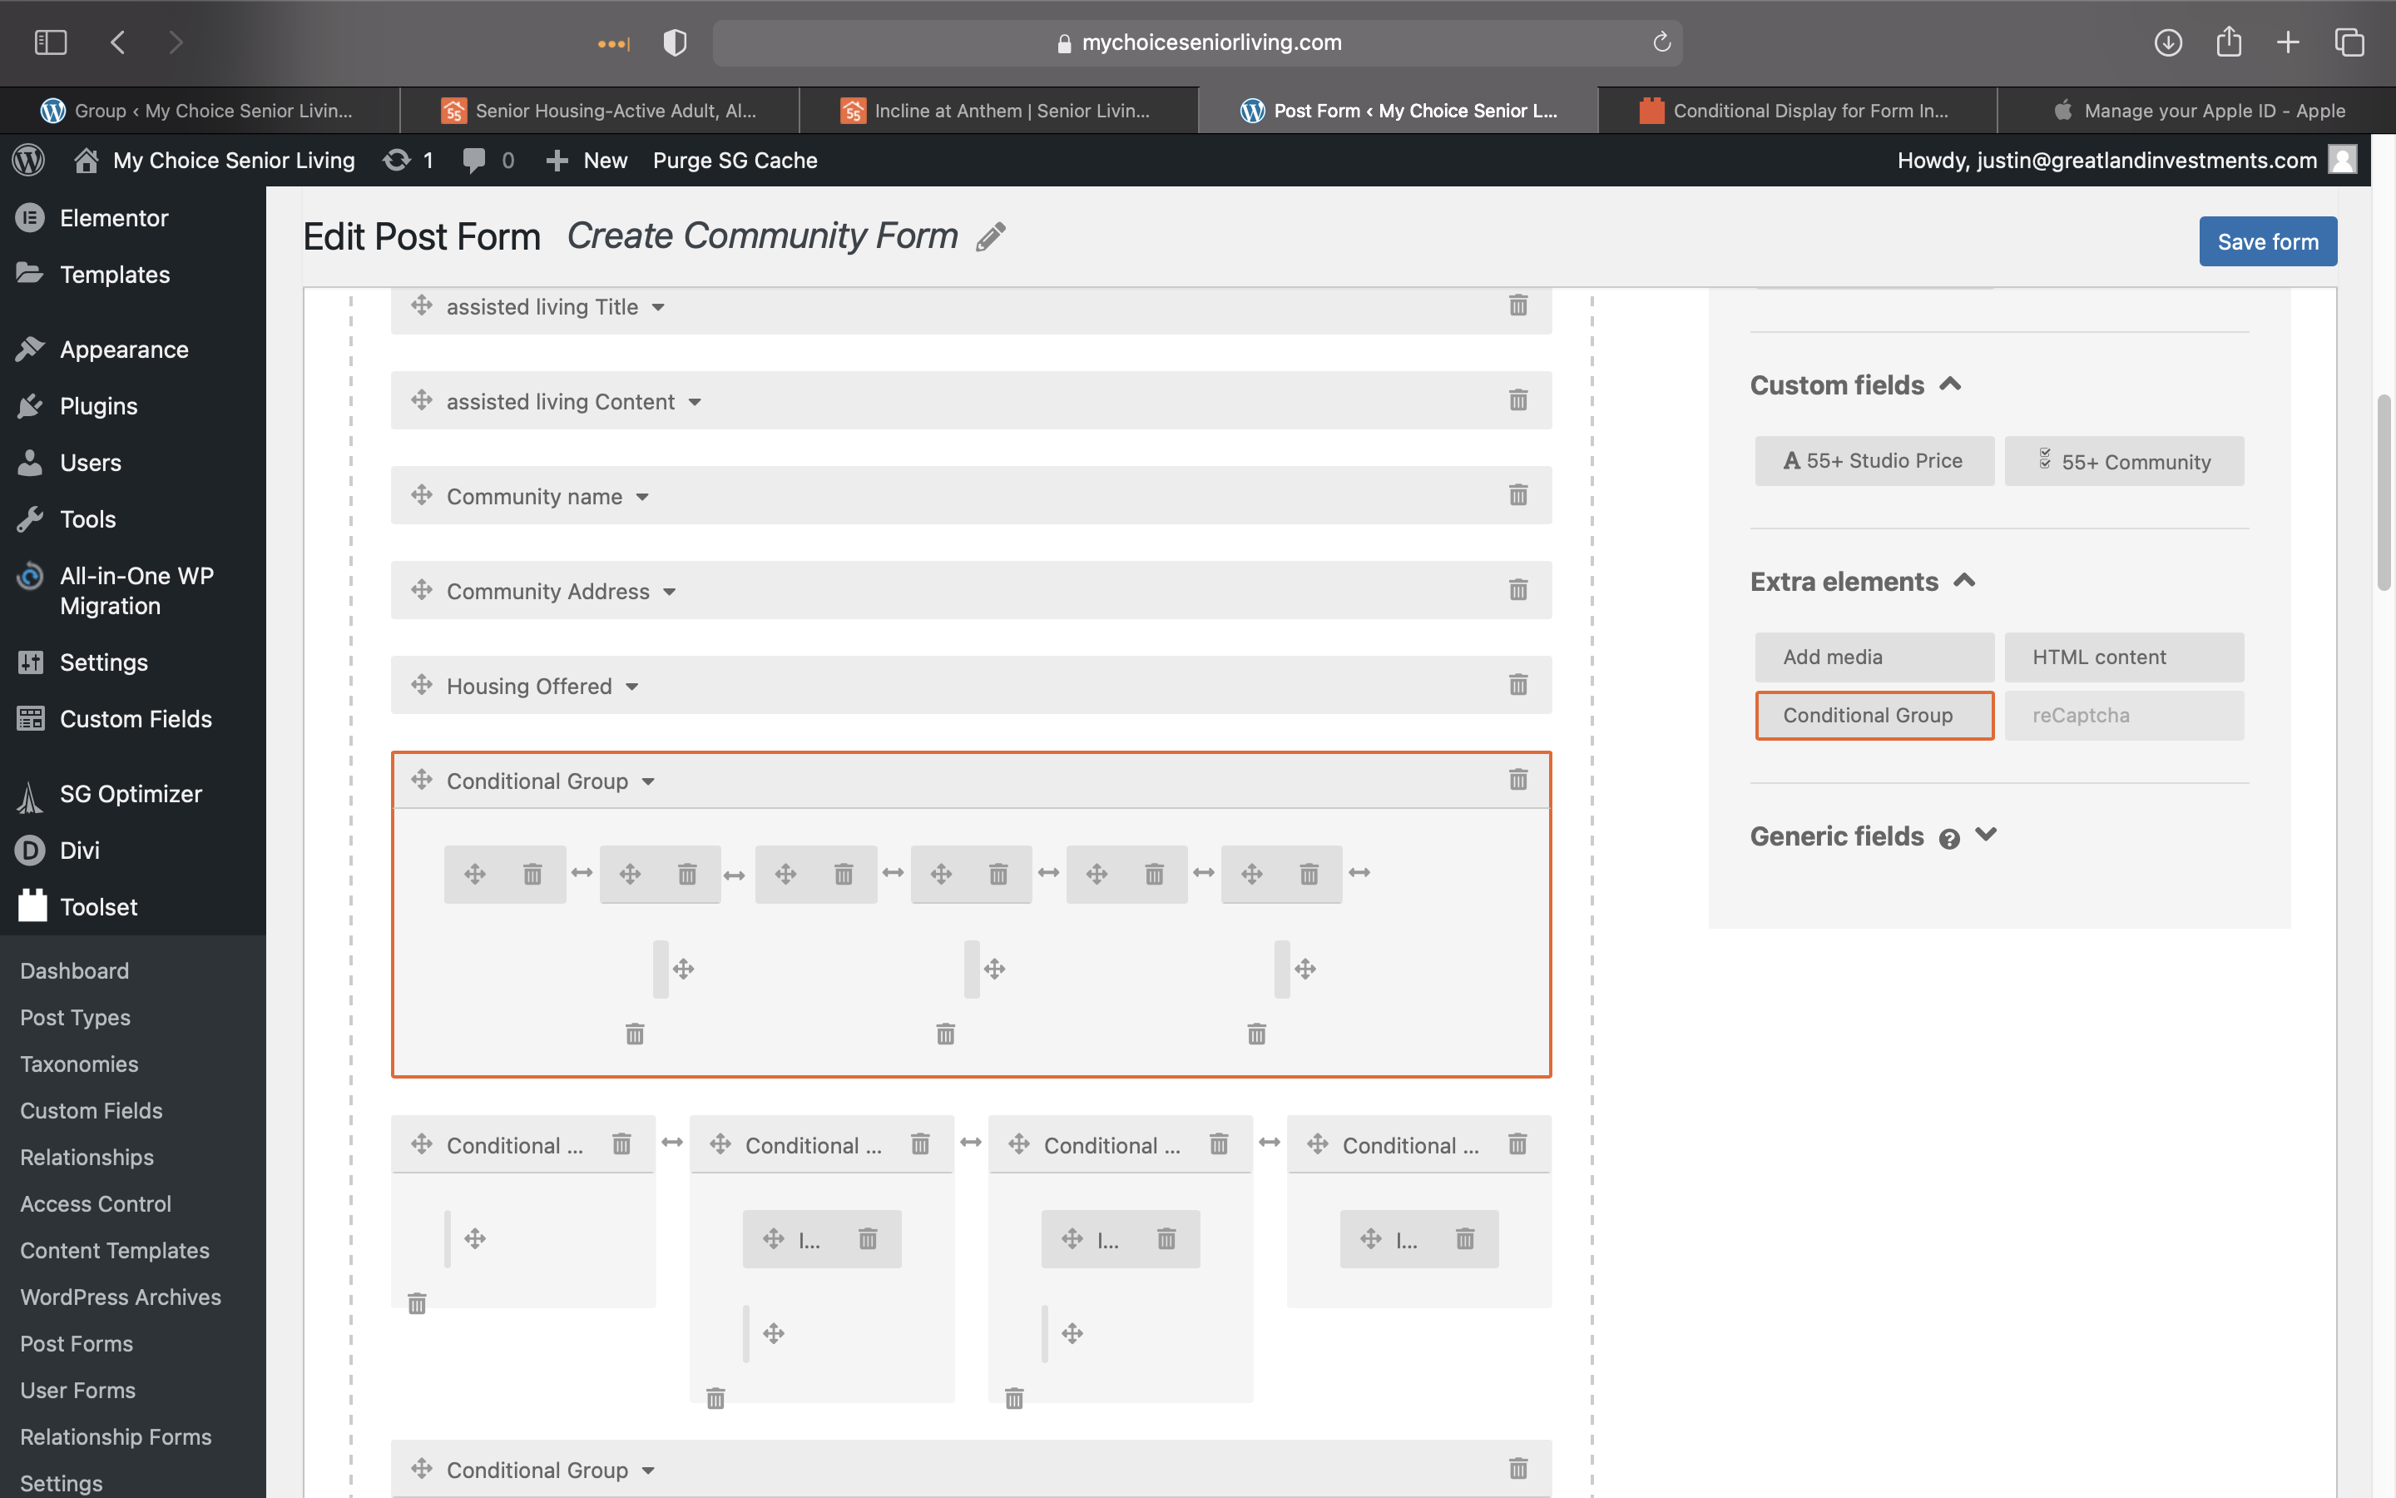The width and height of the screenshot is (2396, 1498).
Task: Add a Conditional Group from Extra elements
Action: (x=1874, y=716)
